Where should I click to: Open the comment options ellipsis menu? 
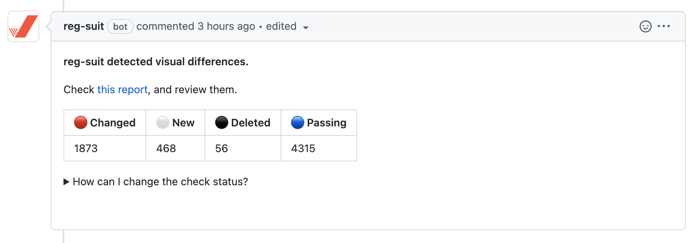[x=664, y=26]
